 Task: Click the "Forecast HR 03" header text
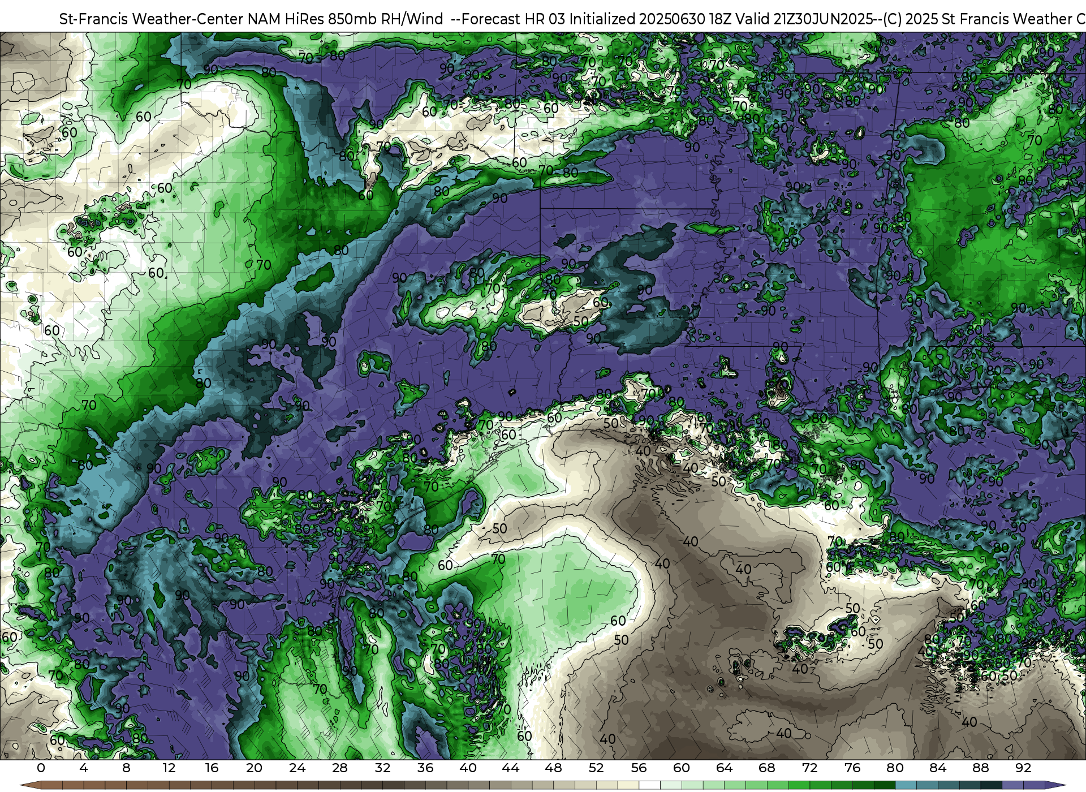513,19
